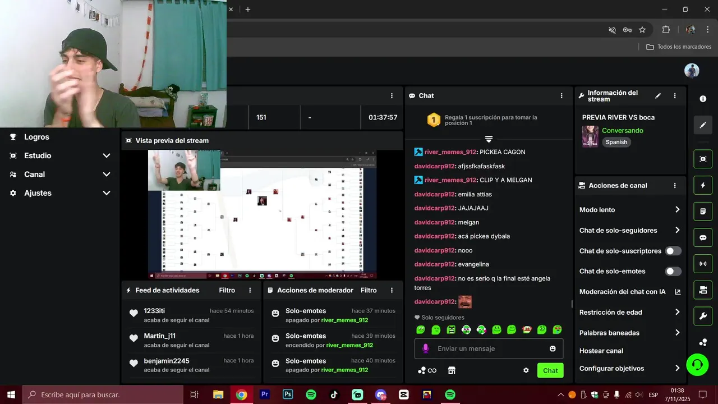Toggle the stream preview widget in right rail
Screen dimensions: 718x404
point(703,159)
